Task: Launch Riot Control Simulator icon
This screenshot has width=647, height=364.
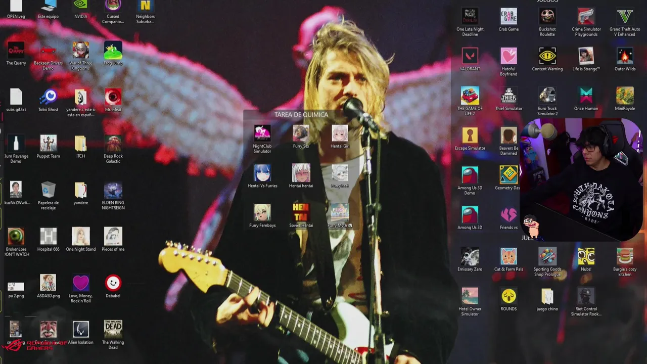Action: pyautogui.click(x=586, y=296)
